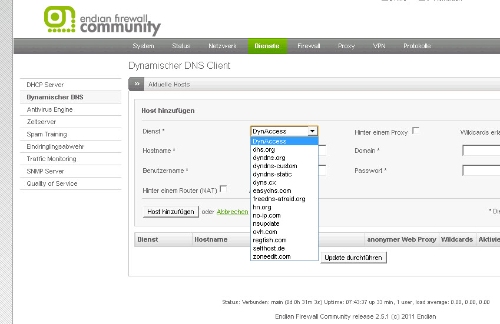Open DHCP Server in the sidebar

45,85
